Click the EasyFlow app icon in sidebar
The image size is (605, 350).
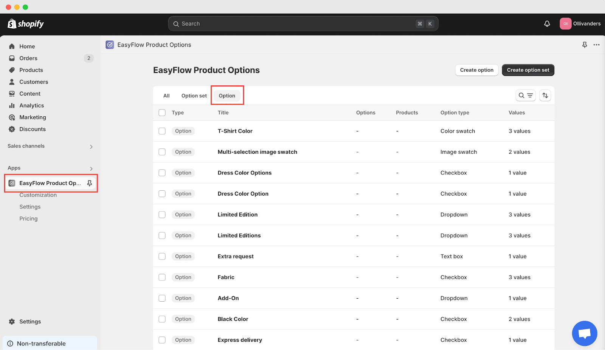point(12,183)
